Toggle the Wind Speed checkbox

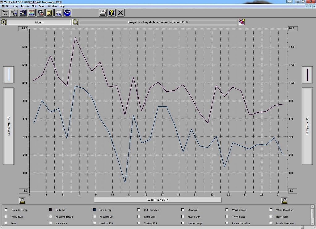coord(227,210)
